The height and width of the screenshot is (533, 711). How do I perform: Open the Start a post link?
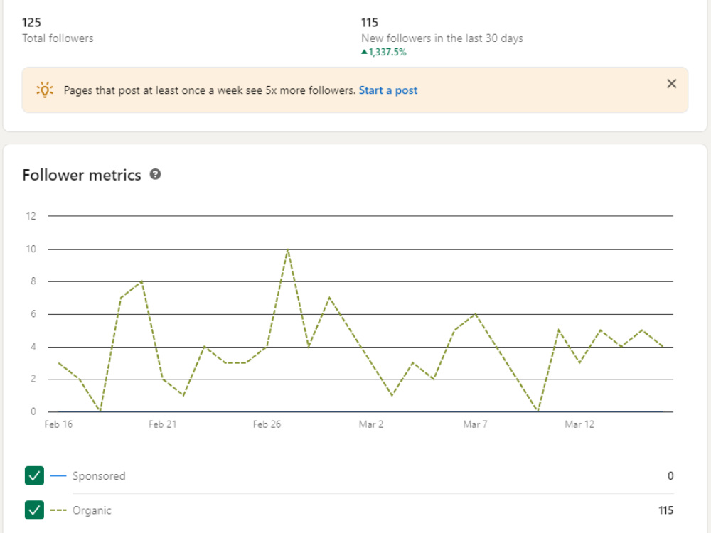[x=388, y=90]
